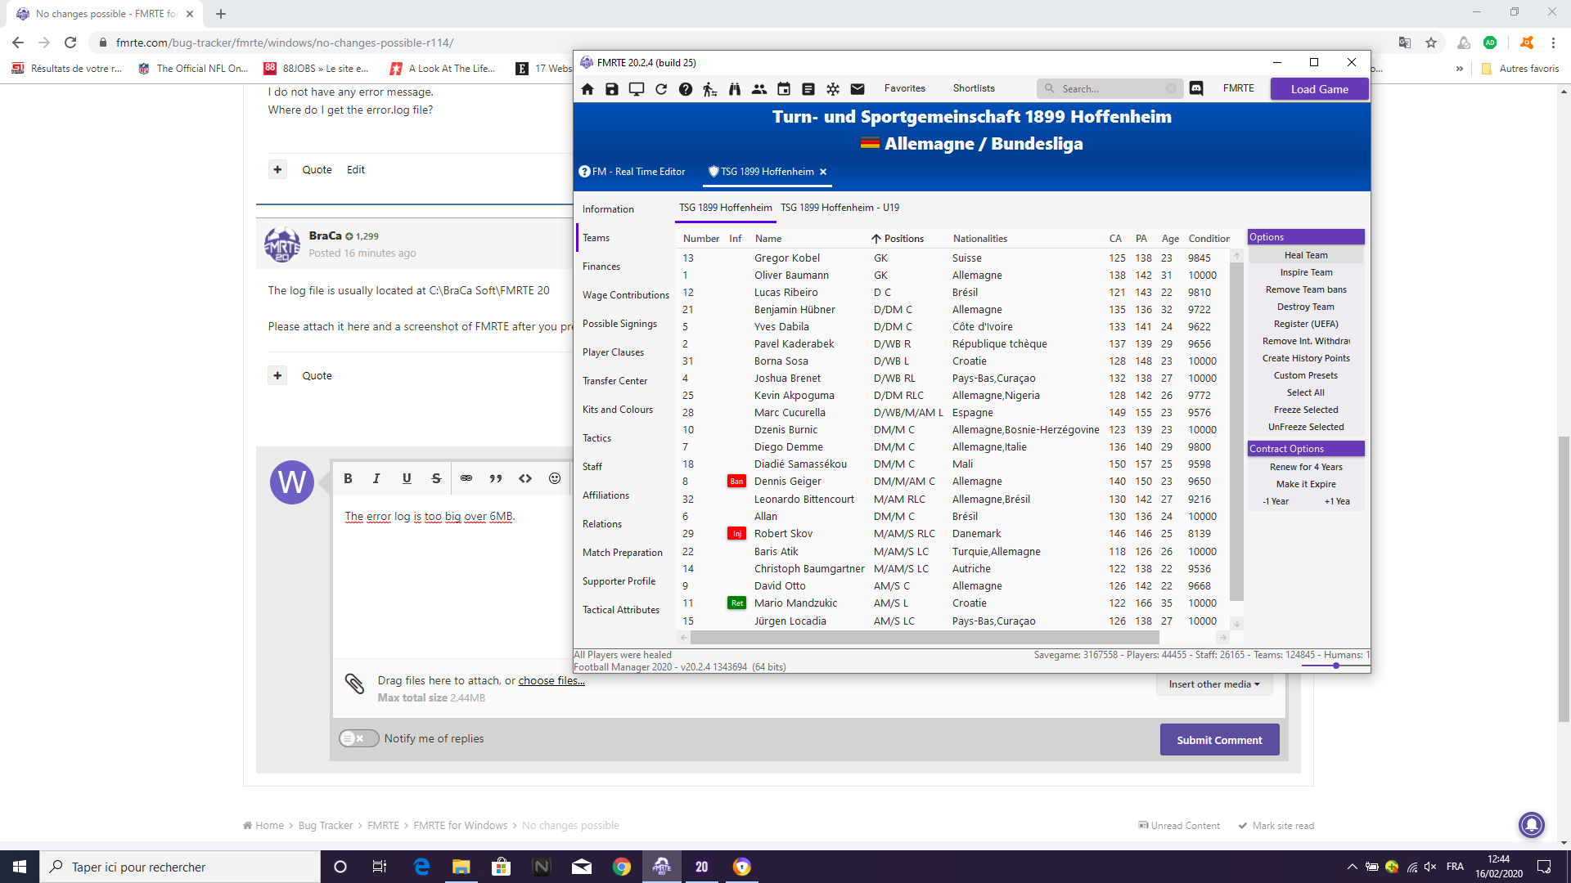Open the Favorites menu in FMRTE
Viewport: 1571px width, 883px height.
(905, 88)
